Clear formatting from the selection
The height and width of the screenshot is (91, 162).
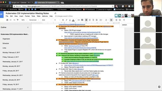pos(124,20)
